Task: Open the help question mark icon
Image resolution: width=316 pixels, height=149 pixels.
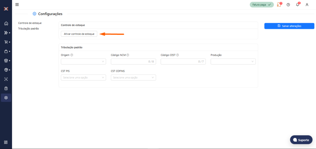Action: [288, 5]
